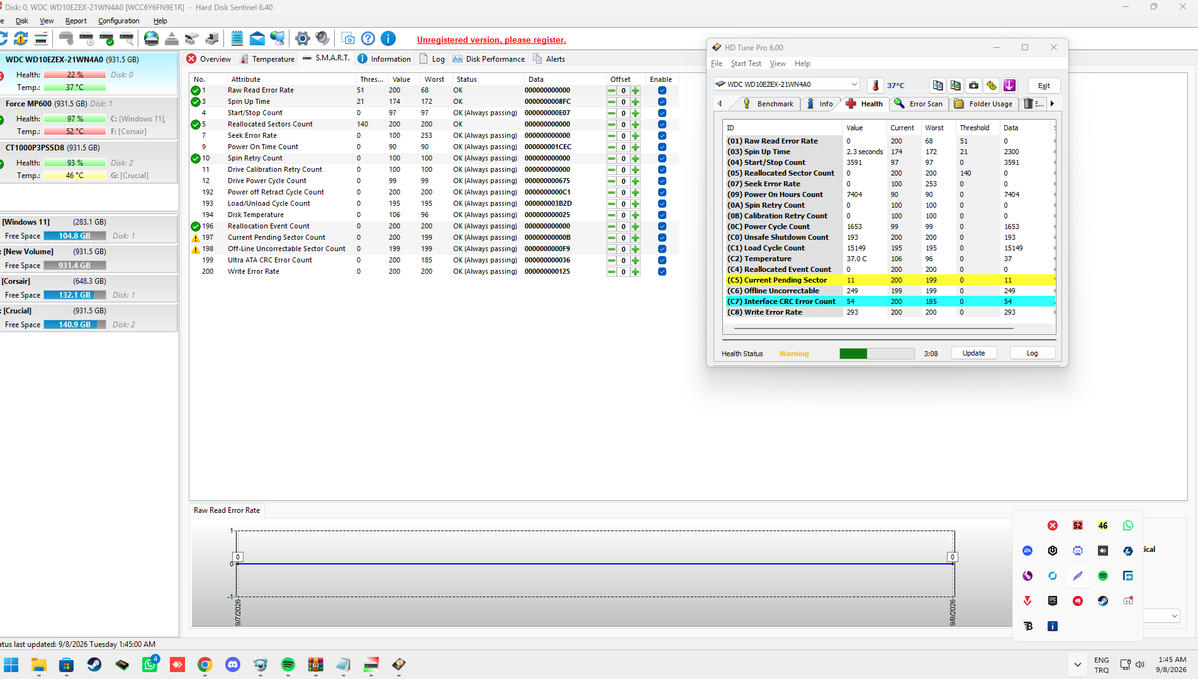Toggle Enable checkbox for Seek Error Rate
This screenshot has height=679, width=1198.
coord(662,136)
